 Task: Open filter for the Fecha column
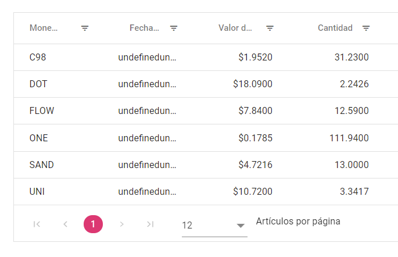(x=174, y=28)
